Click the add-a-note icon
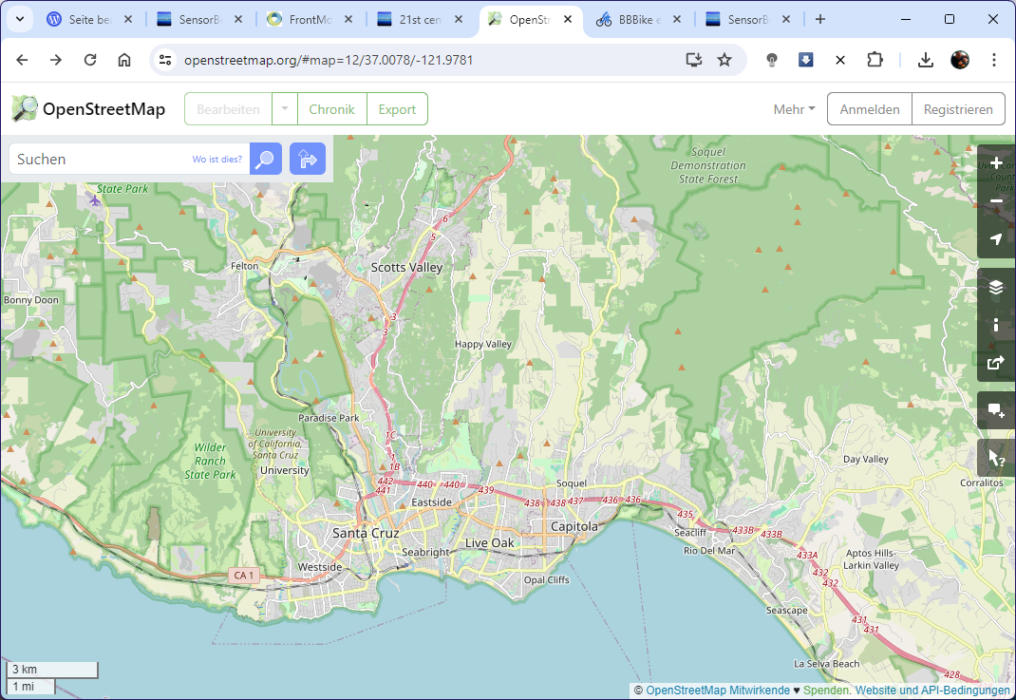1016x700 pixels. click(995, 410)
